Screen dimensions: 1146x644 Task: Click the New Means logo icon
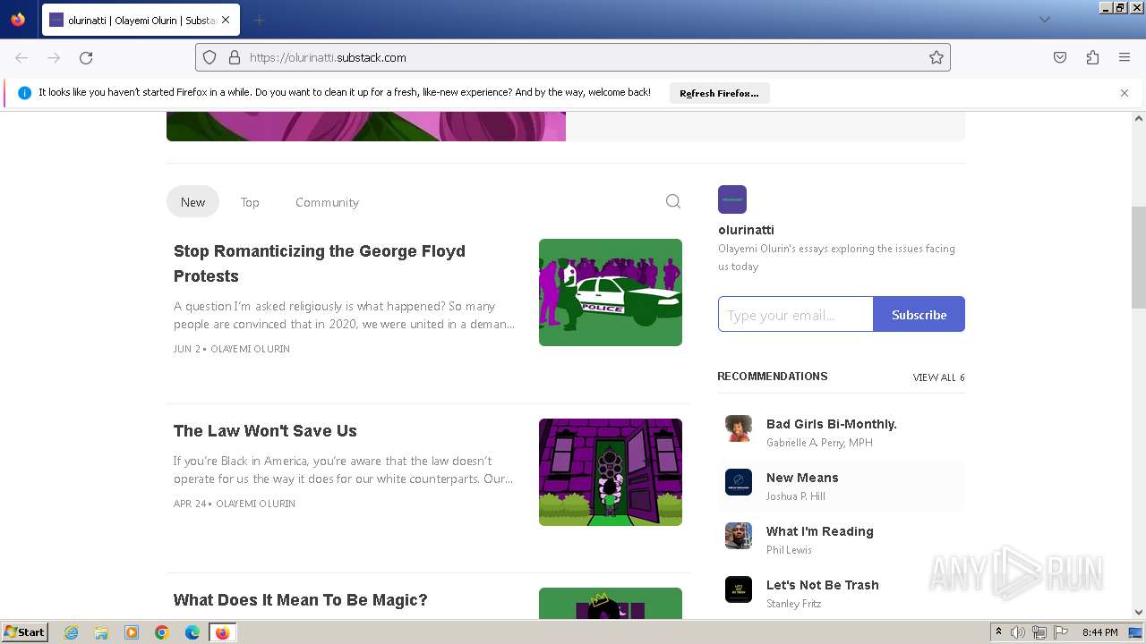pos(739,482)
